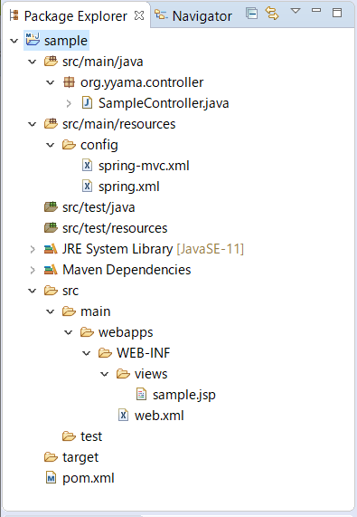Collapse the src/main/resources folder
The height and width of the screenshot is (517, 357).
pos(33,124)
